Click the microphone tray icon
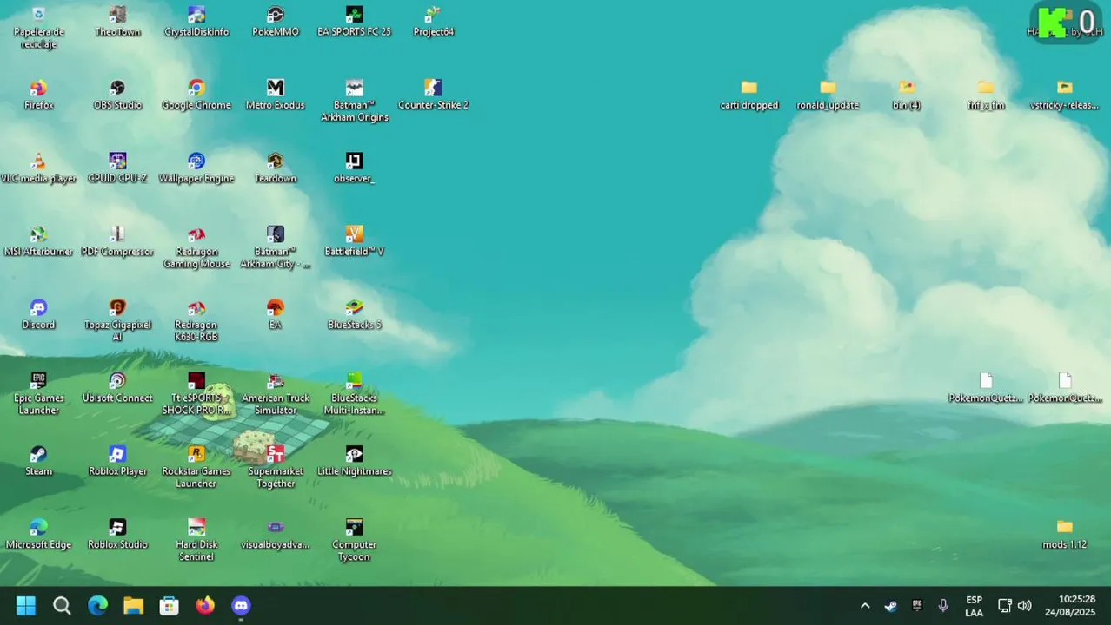 point(943,606)
